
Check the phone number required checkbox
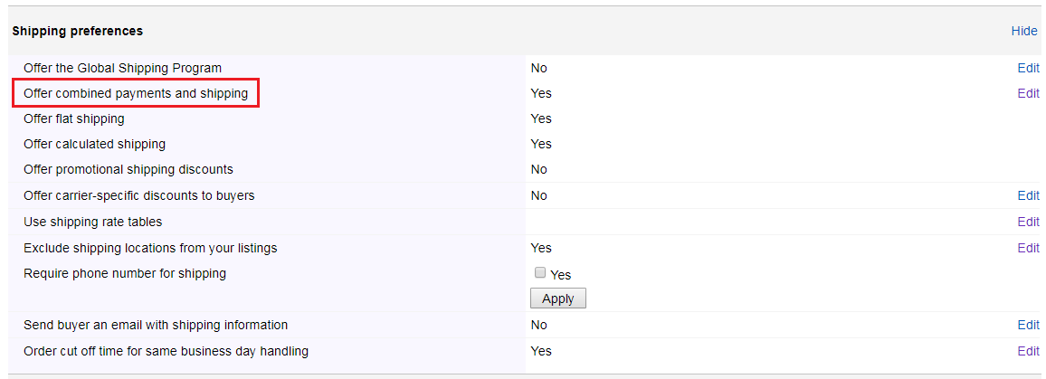(x=540, y=272)
